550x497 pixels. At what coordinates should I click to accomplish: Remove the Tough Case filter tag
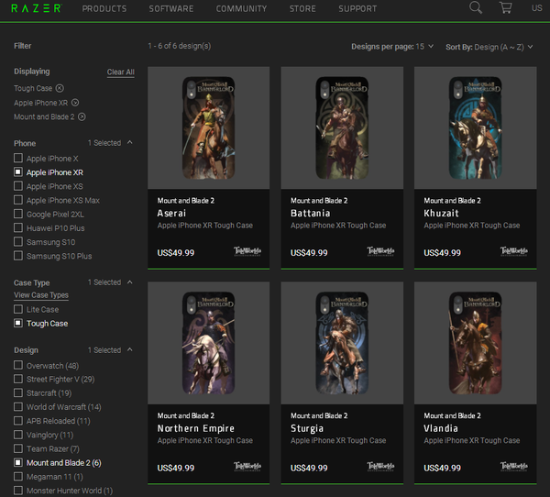click(x=60, y=88)
